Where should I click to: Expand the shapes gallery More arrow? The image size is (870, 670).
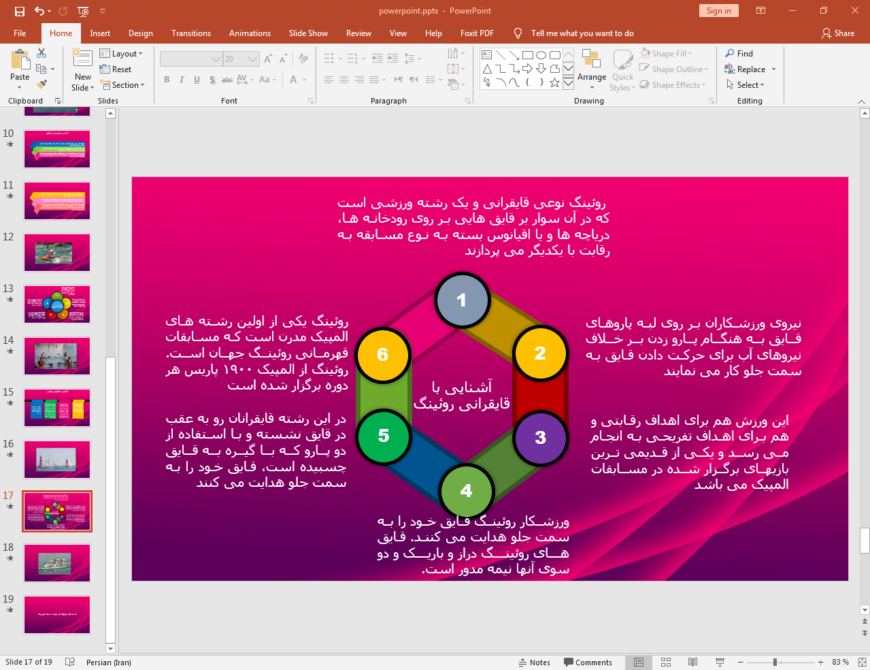point(568,82)
